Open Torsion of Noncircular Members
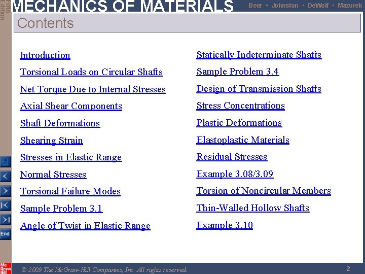 (264, 191)
